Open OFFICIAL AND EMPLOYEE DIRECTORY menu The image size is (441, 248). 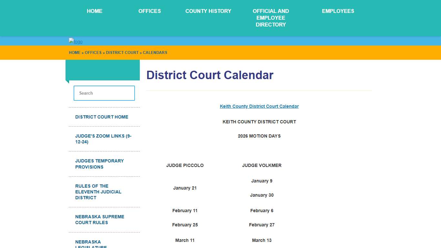271,18
